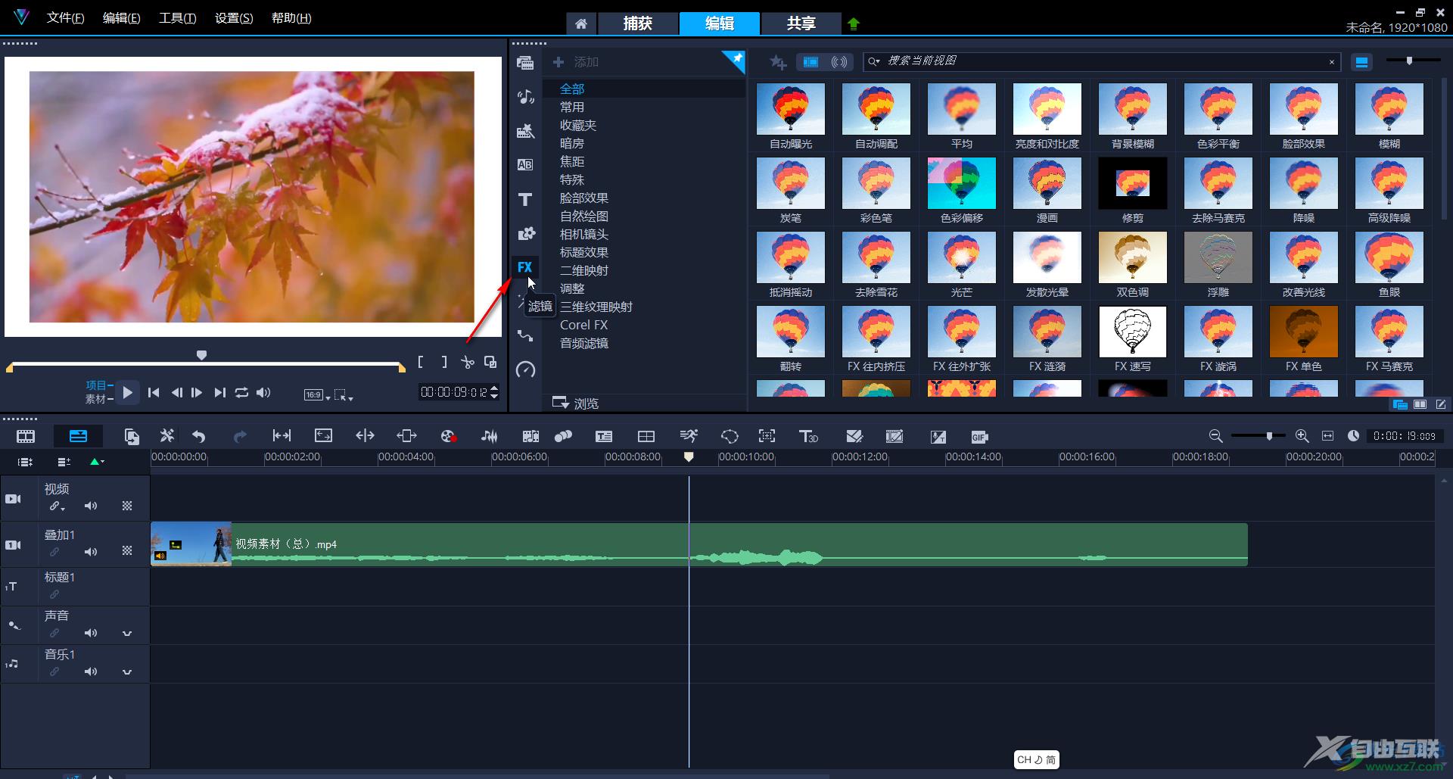Viewport: 1453px width, 779px height.
Task: Open the crop mode tool dropdown
Action: pos(344,394)
